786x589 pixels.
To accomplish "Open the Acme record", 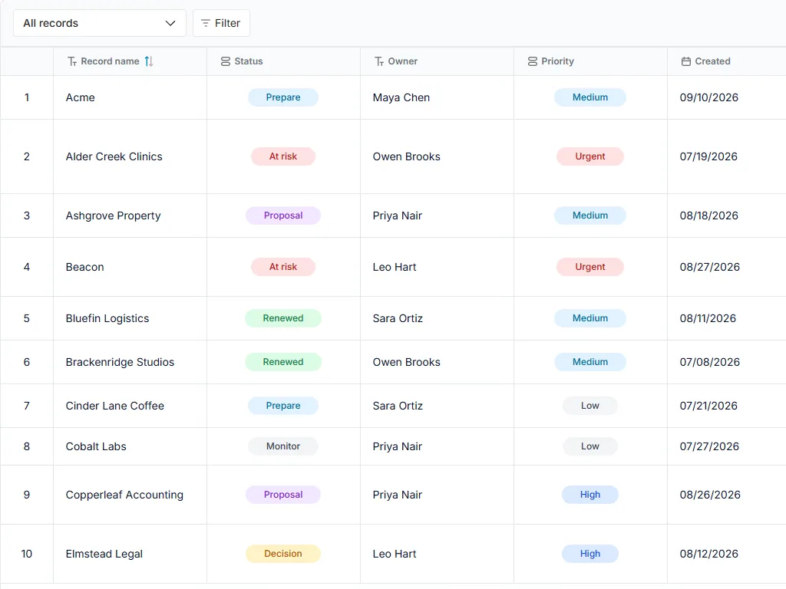I will 80,97.
